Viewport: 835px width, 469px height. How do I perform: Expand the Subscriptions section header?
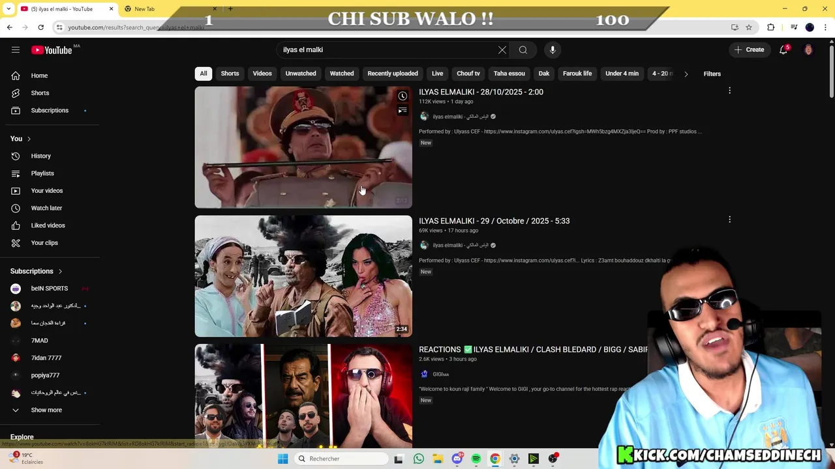point(37,271)
